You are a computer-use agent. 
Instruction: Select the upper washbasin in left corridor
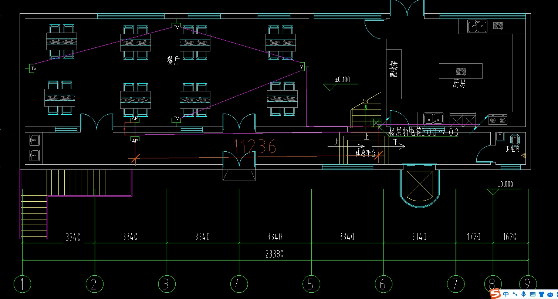click(34, 140)
